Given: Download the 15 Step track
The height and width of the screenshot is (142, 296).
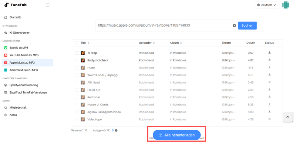Looking at the screenshot, I should pos(269,53).
